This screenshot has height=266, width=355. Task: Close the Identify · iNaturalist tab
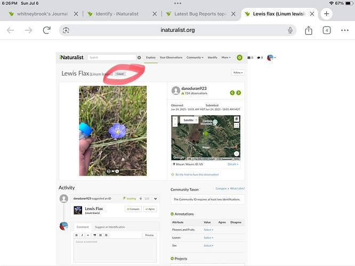[x=155, y=14]
